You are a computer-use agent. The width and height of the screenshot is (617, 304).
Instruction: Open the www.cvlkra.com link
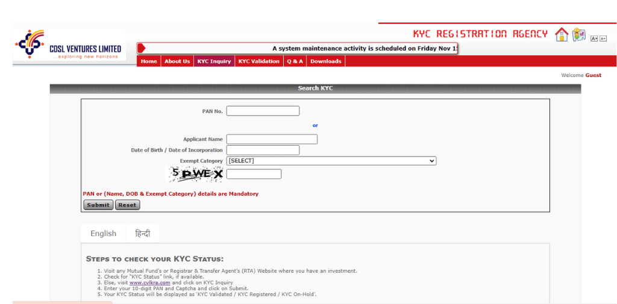[x=150, y=282]
